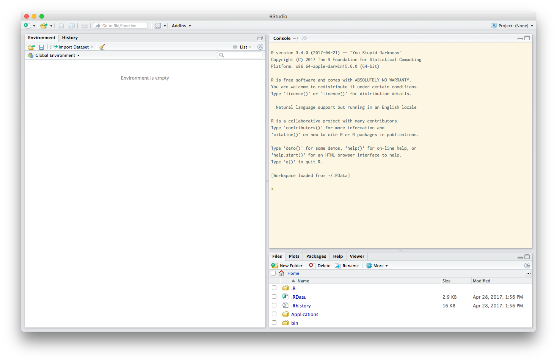Click the Save document icon
The height and width of the screenshot is (362, 557).
pyautogui.click(x=61, y=26)
